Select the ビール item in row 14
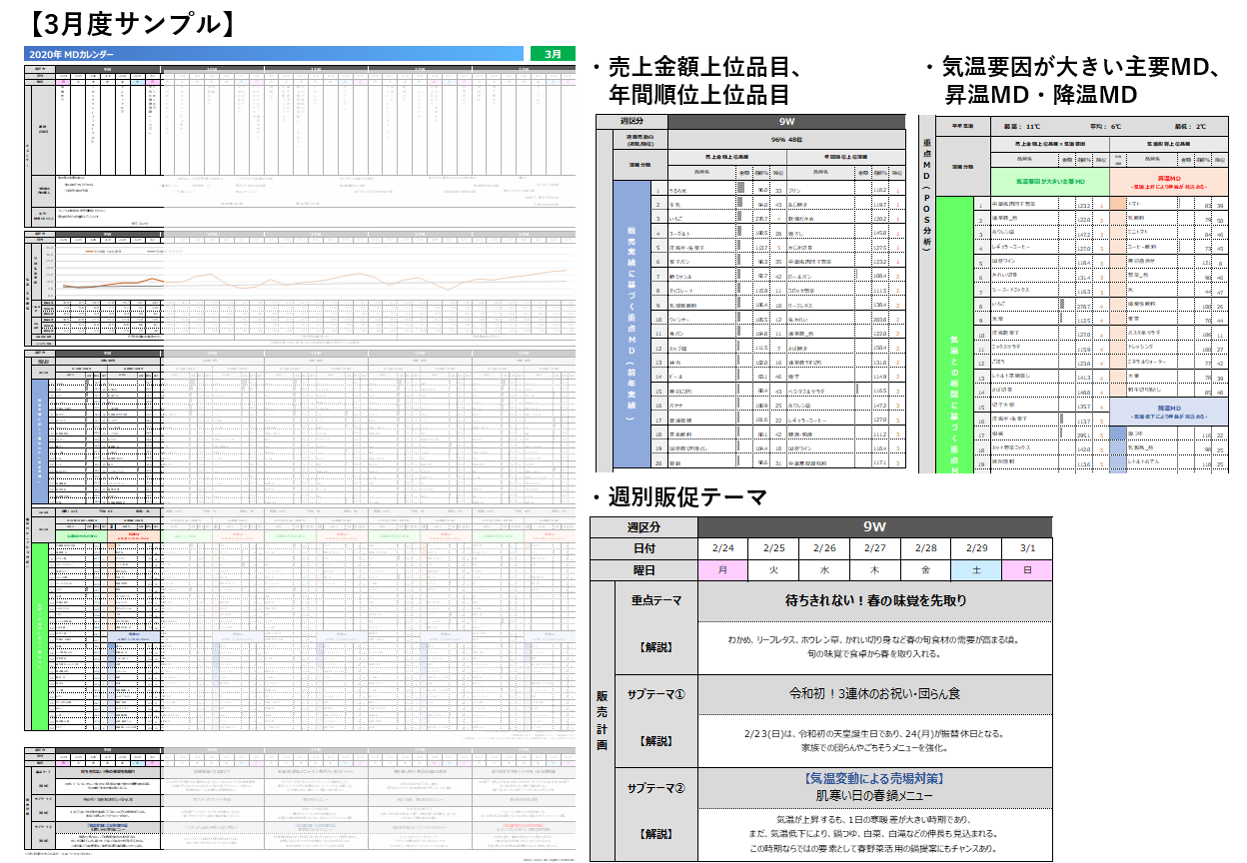 [x=675, y=377]
